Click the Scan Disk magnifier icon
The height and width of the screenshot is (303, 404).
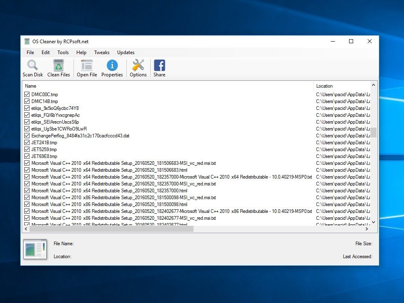point(32,65)
